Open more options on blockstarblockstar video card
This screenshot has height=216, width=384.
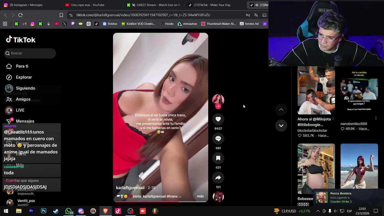click(333, 119)
